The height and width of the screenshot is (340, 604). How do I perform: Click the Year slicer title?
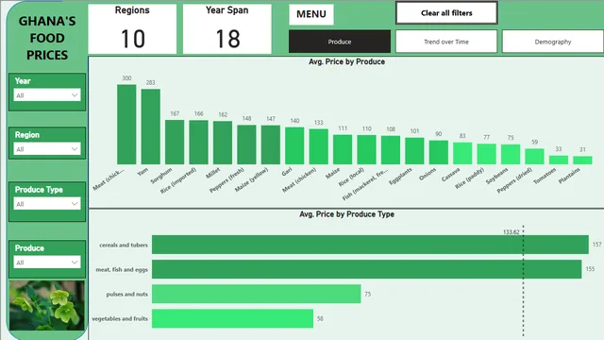click(23, 81)
